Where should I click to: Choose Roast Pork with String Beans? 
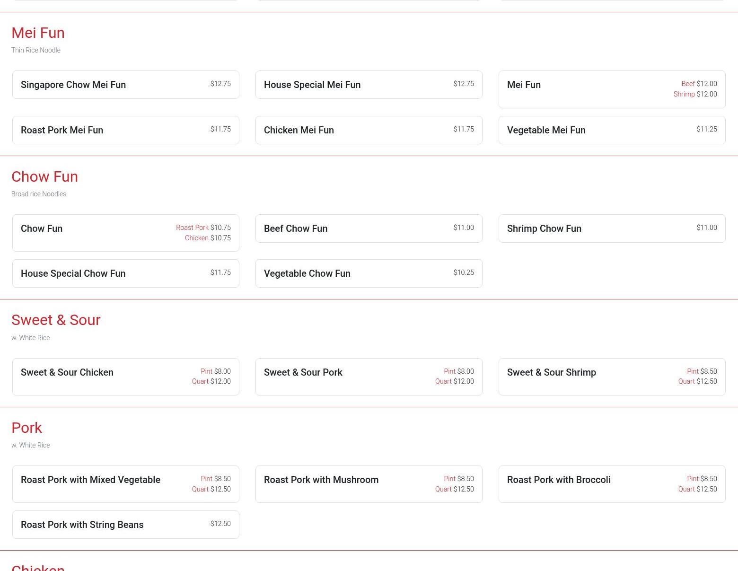point(125,525)
